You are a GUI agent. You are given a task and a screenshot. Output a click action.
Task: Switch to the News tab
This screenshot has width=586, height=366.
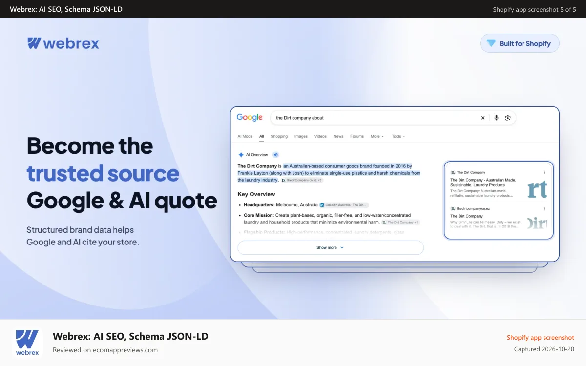338,136
